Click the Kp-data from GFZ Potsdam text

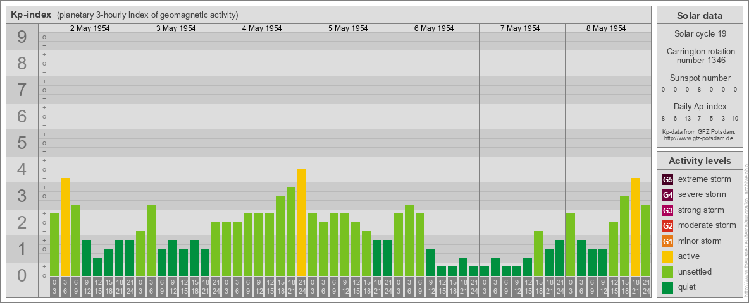699,132
